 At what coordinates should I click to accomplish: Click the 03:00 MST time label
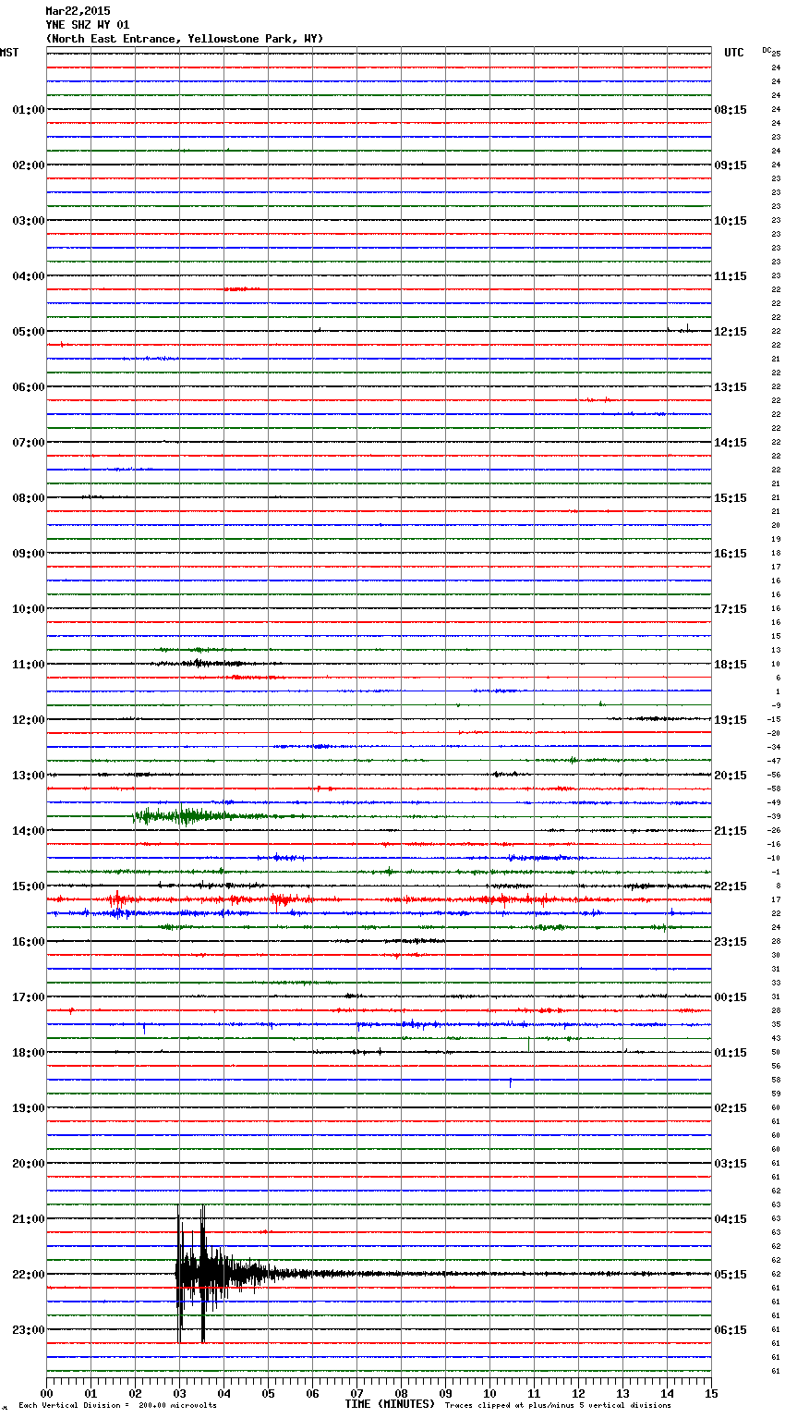[x=29, y=221]
